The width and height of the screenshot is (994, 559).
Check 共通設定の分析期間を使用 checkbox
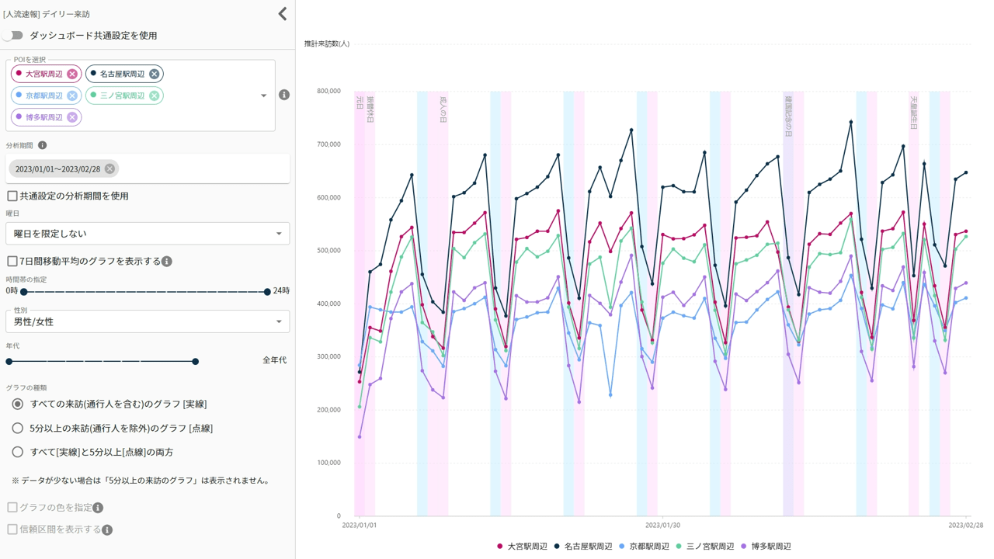coord(12,196)
